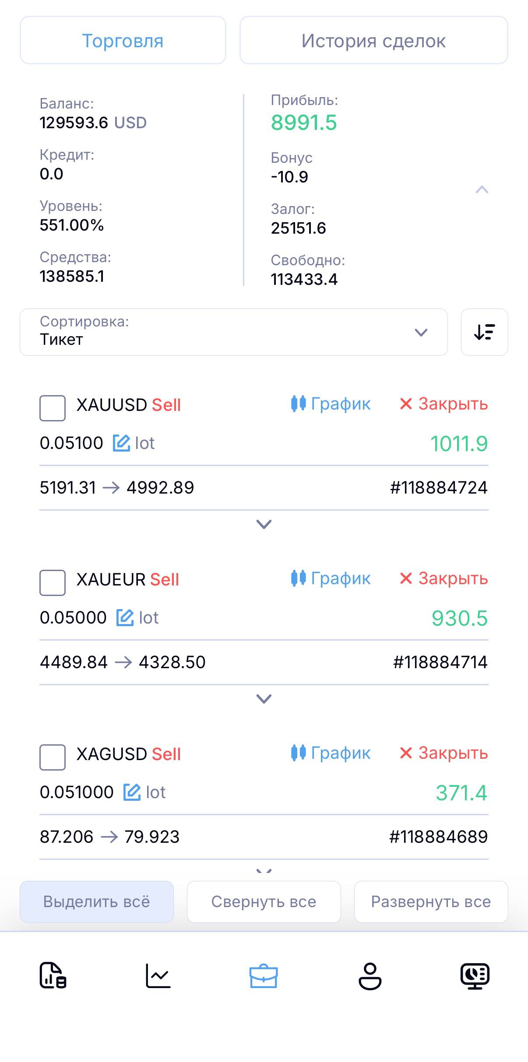Screen dimensions: 528x1062
Task: Toggle the sort direction icon
Action: 484,332
